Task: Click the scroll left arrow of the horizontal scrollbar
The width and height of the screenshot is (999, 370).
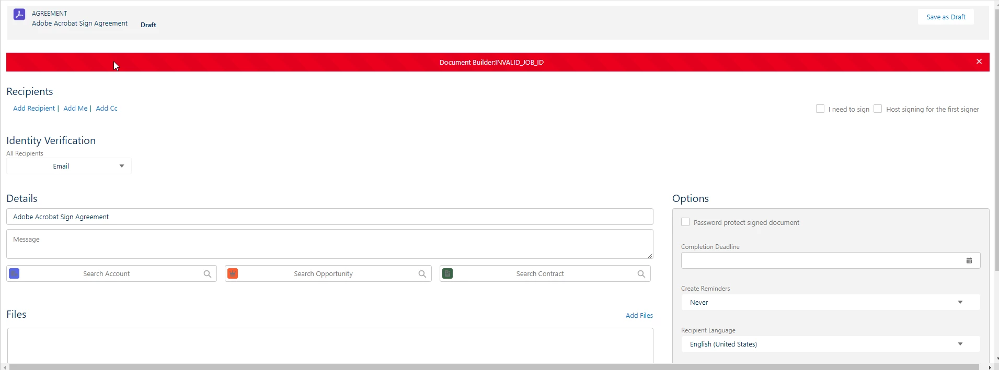Action: point(5,367)
